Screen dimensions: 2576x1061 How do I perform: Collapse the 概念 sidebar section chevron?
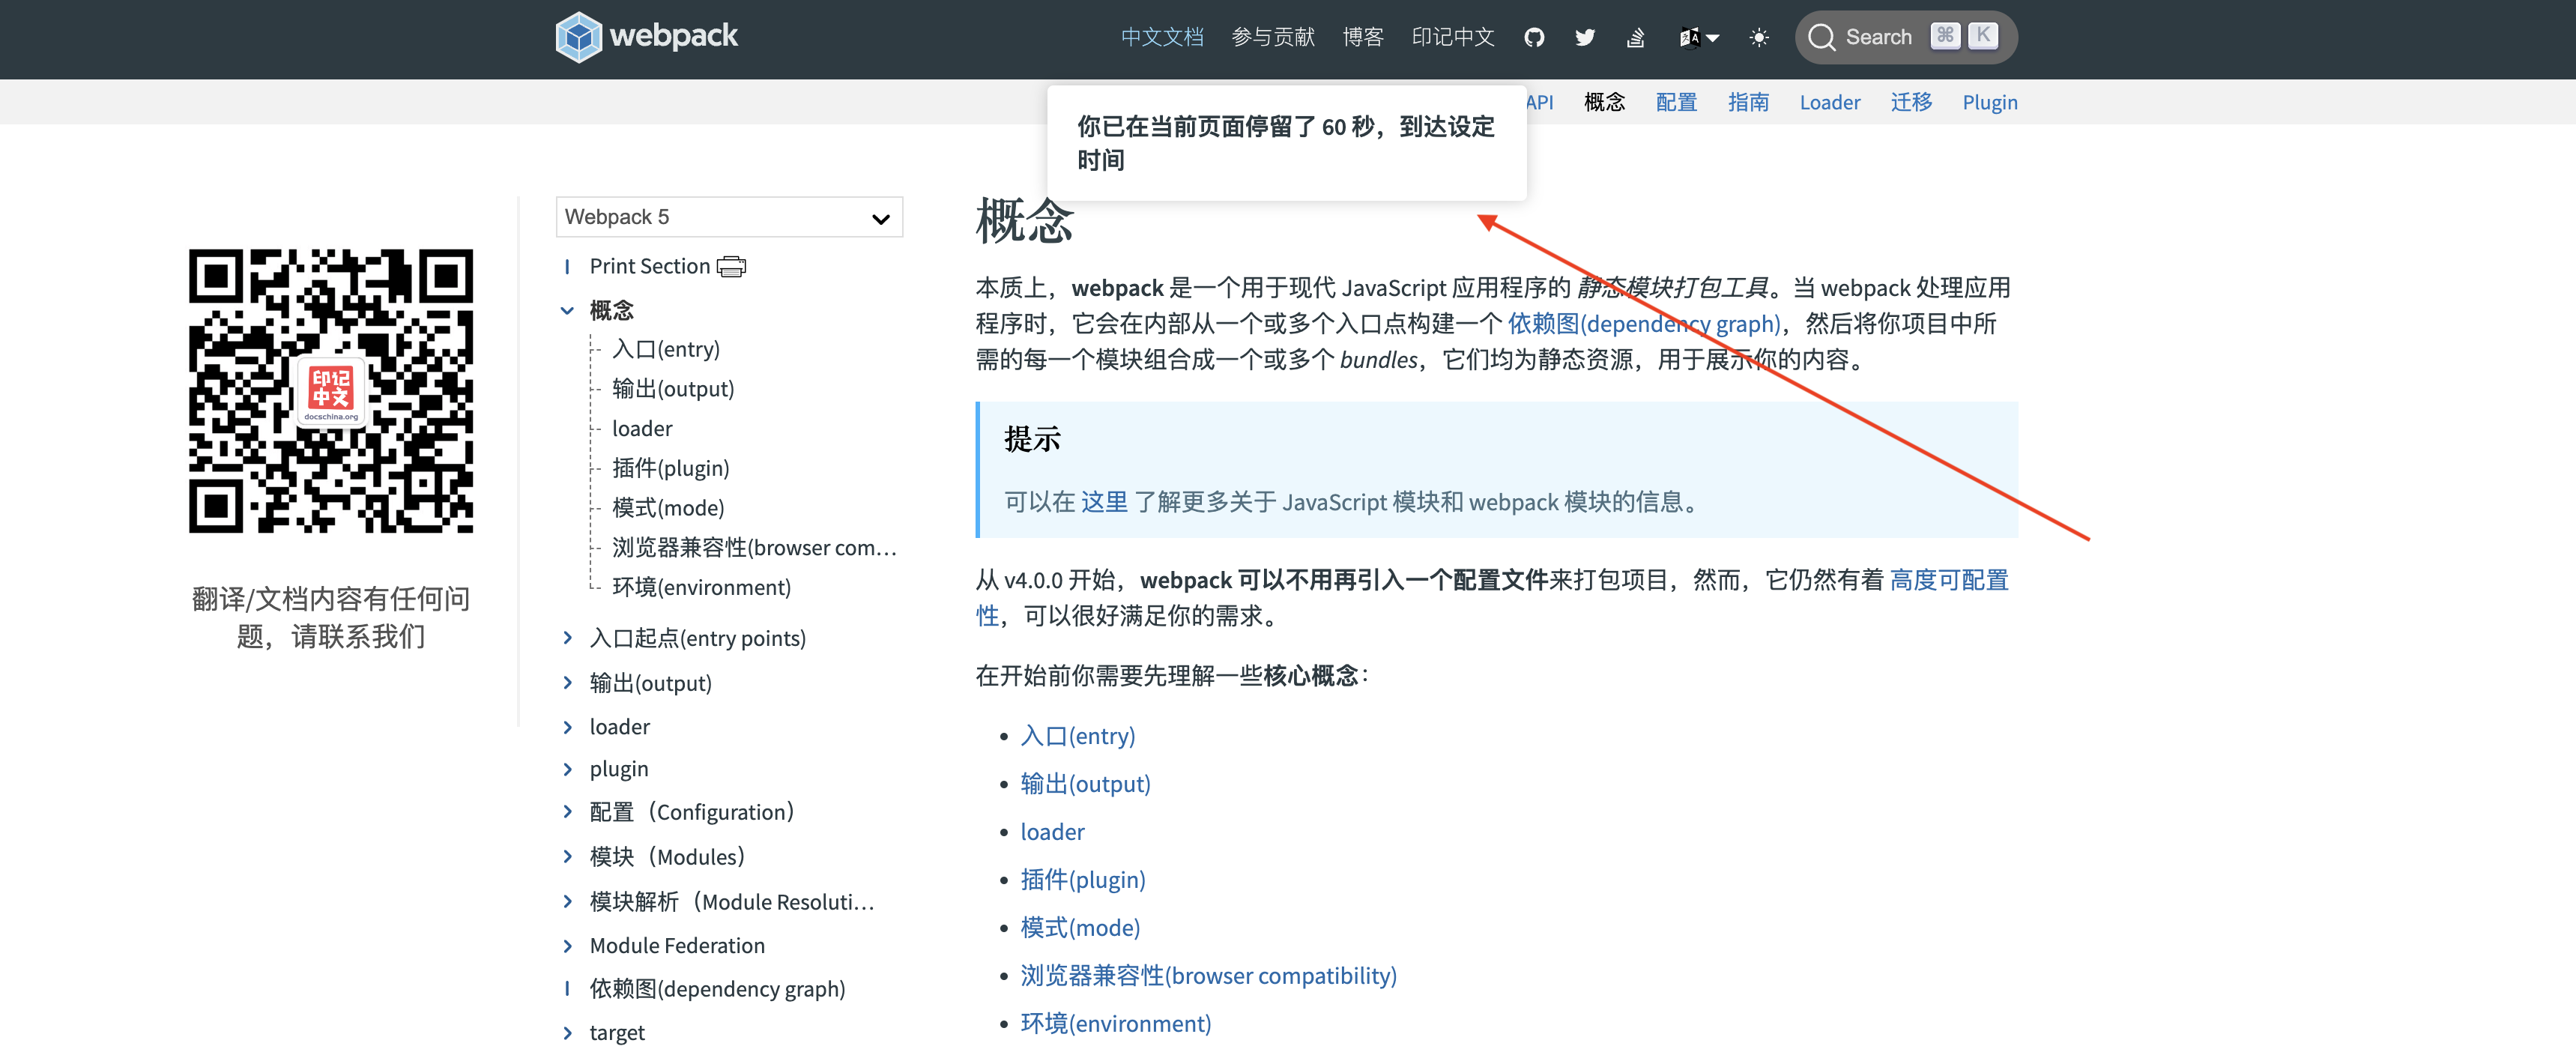[567, 311]
